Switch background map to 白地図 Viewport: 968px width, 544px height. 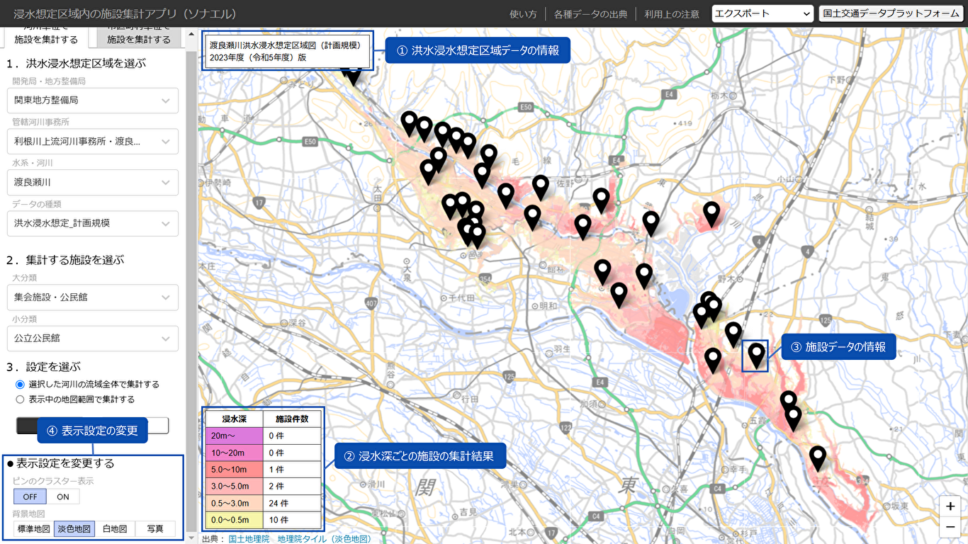pyautogui.click(x=115, y=528)
